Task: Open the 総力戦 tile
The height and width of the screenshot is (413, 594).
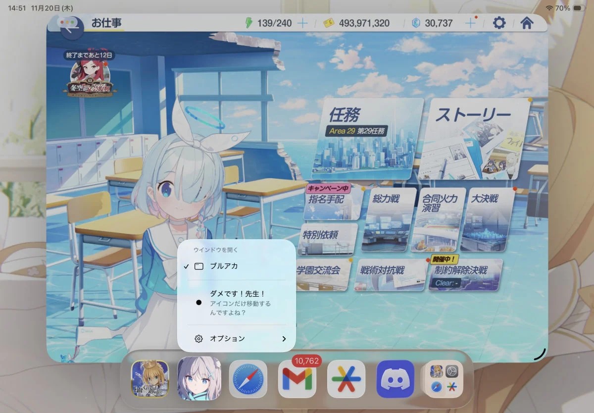Action: 390,219
